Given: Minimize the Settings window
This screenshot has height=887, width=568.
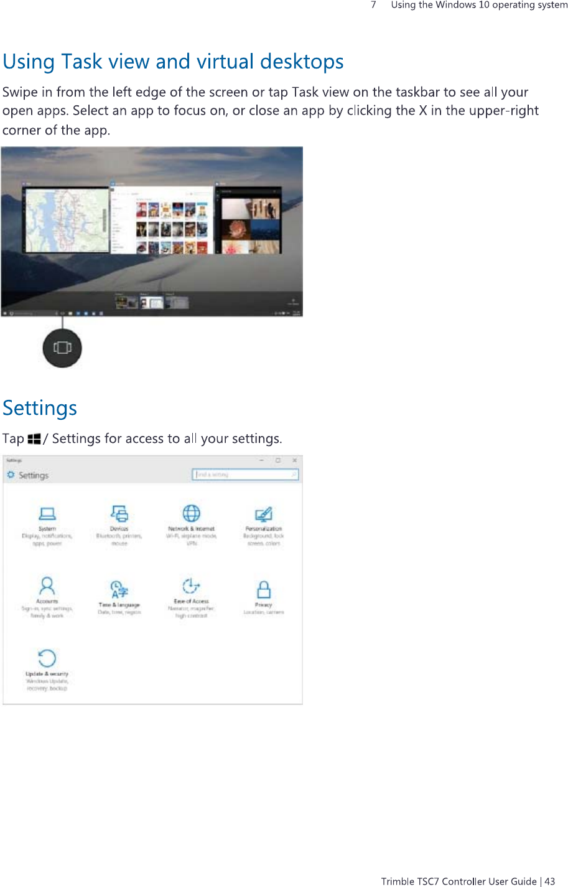Looking at the screenshot, I should 262,460.
